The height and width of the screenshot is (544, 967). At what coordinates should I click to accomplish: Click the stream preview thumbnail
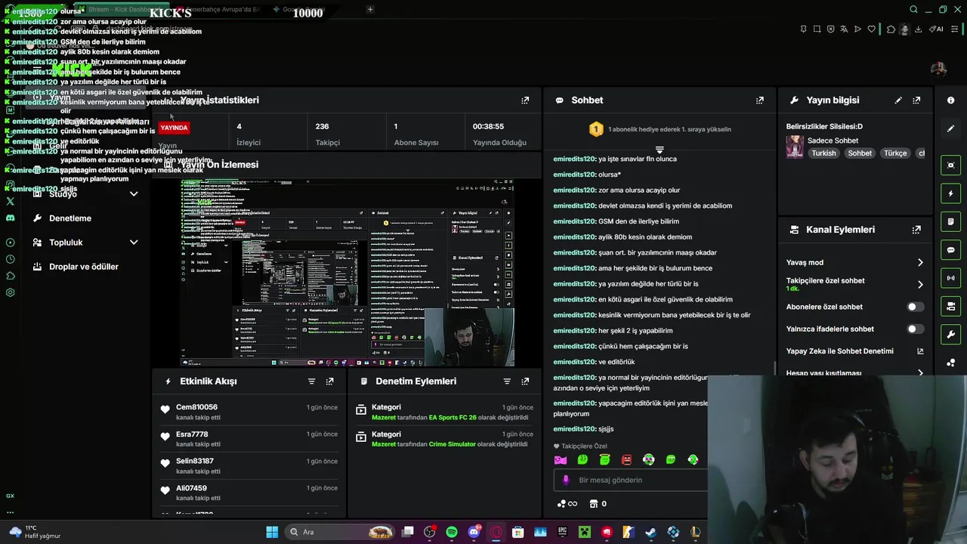pos(348,273)
